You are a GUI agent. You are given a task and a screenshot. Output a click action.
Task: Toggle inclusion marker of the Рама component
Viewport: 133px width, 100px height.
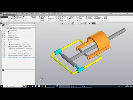coord(4,34)
